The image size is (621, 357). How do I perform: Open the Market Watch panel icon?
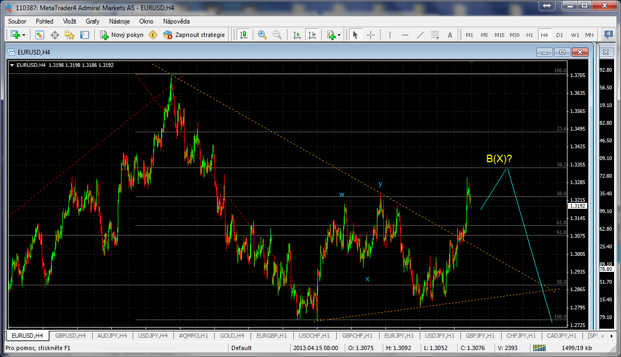pyautogui.click(x=40, y=35)
